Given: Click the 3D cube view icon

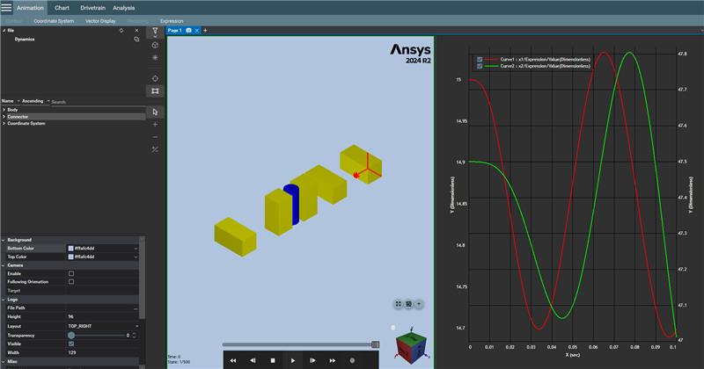Looking at the screenshot, I should click(155, 44).
